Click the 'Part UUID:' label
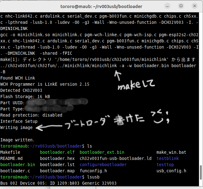 pyautogui.click(x=12, y=103)
